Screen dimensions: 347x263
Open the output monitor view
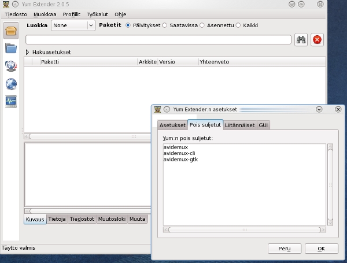coord(11,102)
